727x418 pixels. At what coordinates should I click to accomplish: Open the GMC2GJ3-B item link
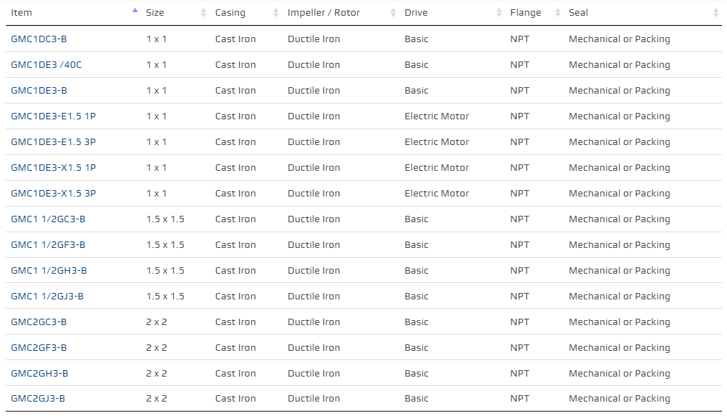38,399
